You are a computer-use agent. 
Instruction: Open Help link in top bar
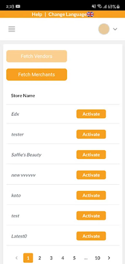[37, 14]
